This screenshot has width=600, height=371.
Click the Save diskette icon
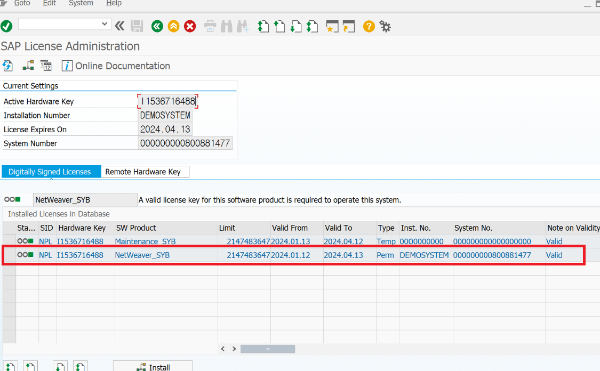coord(137,27)
